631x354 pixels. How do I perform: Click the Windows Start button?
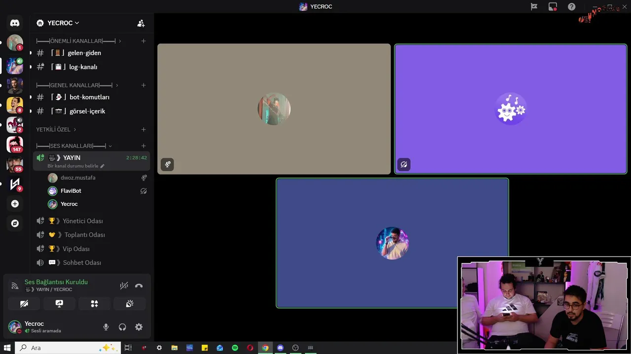(7, 348)
